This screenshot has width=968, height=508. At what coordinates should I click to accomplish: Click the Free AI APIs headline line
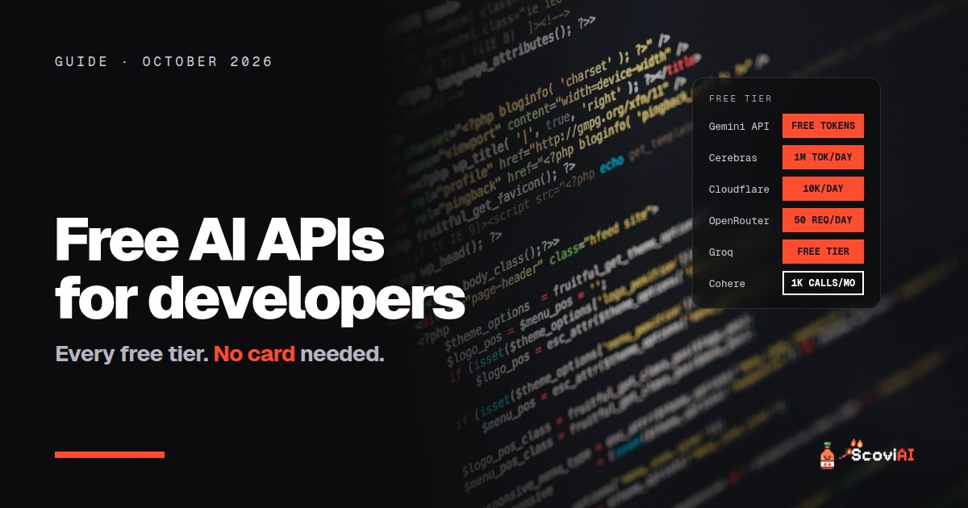coord(219,240)
